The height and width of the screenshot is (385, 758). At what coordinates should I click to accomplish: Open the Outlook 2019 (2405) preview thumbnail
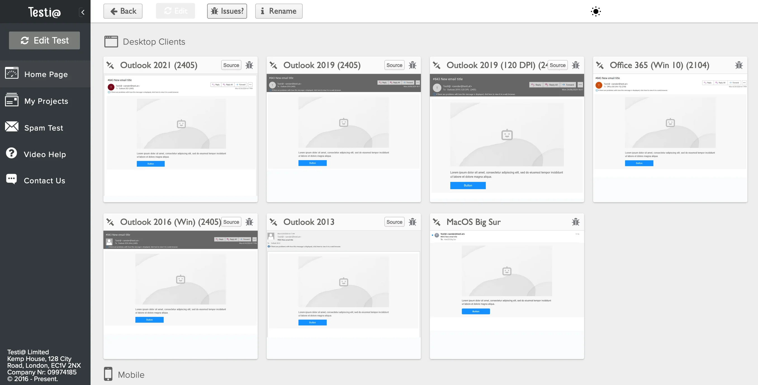344,138
